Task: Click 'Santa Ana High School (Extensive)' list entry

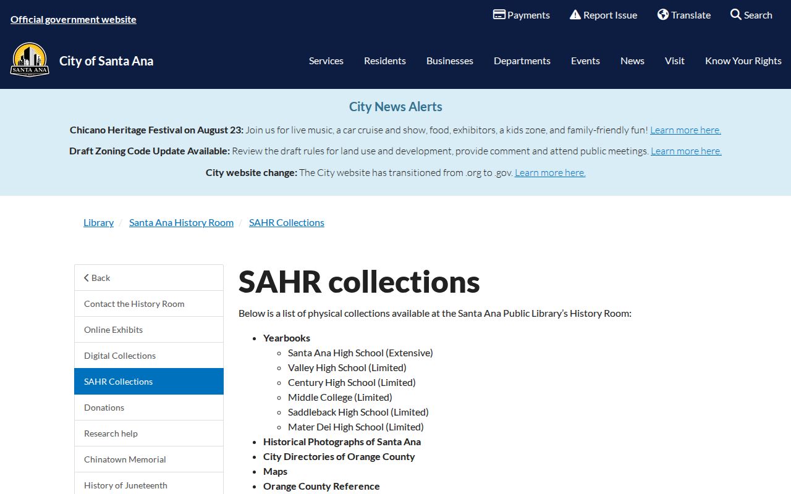Action: click(x=360, y=353)
